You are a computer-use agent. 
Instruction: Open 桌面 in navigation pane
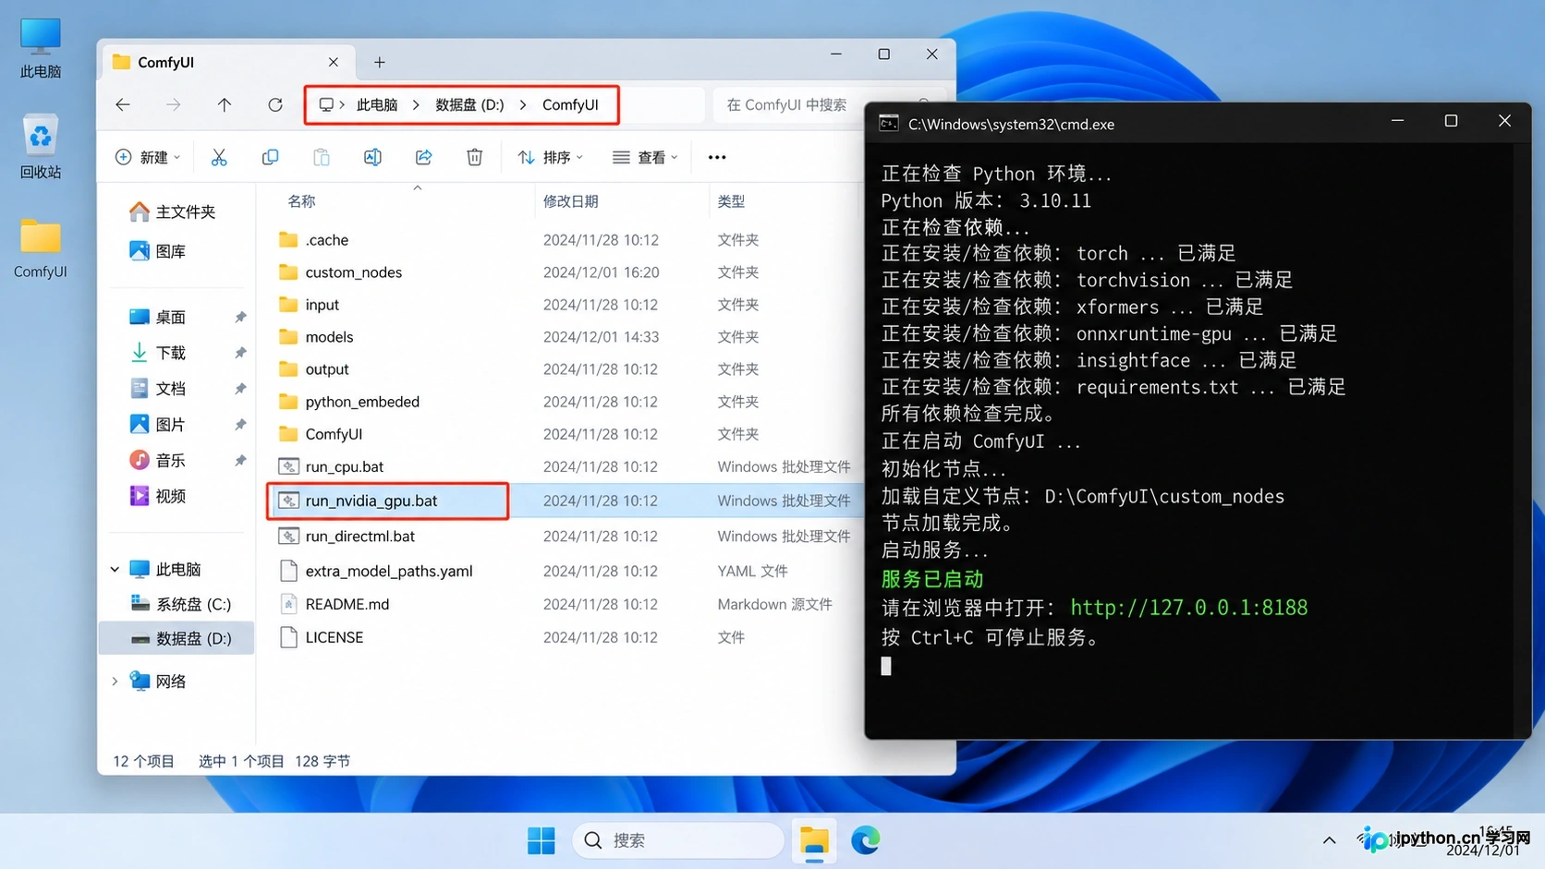157,318
